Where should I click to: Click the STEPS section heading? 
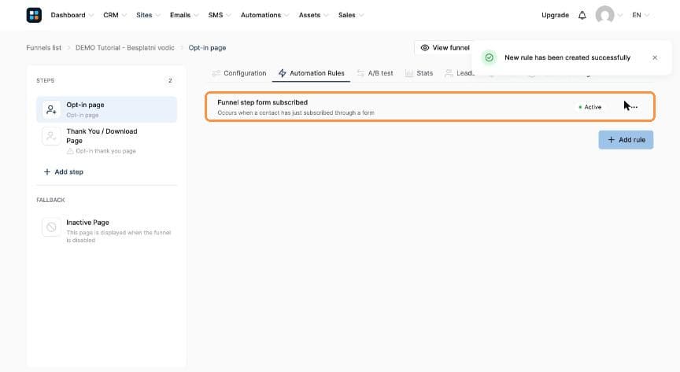pyautogui.click(x=46, y=81)
